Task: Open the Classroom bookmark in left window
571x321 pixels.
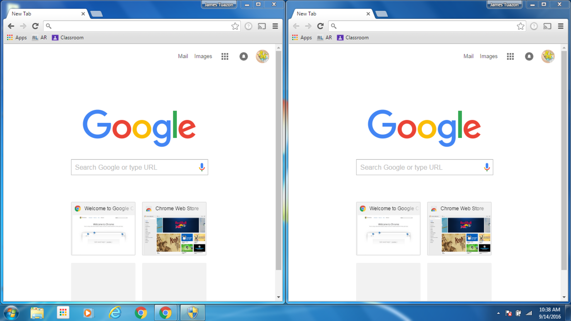Action: tap(68, 38)
